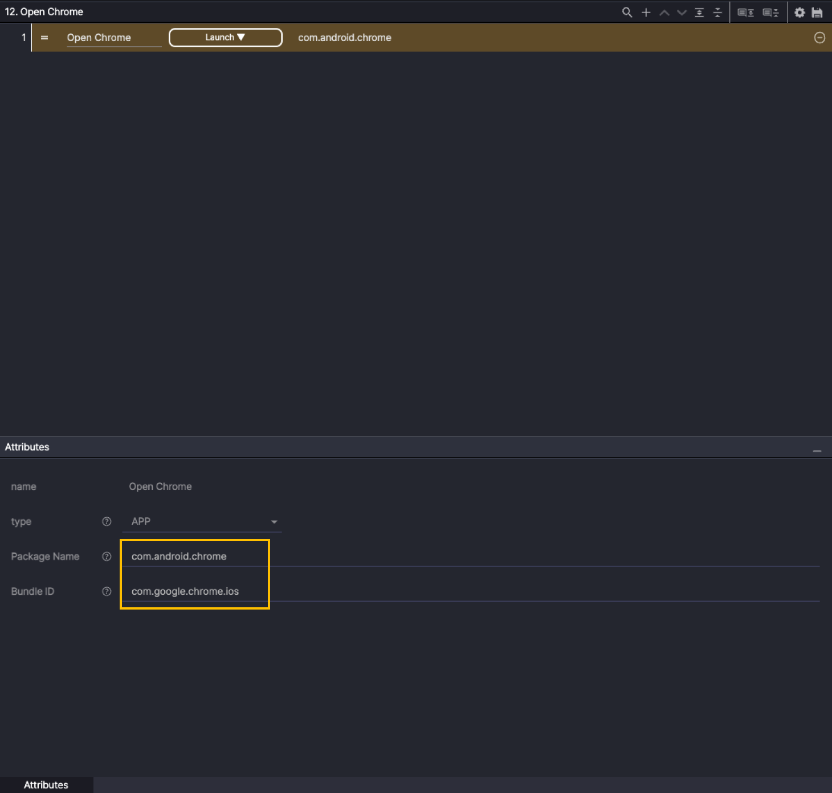Image resolution: width=832 pixels, height=793 pixels.
Task: Open the Launch action dropdown
Action: tap(225, 38)
